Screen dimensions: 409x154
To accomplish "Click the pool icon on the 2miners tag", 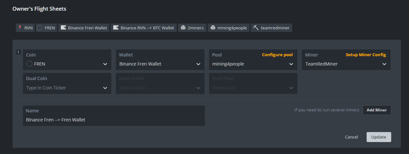I will pos(183,28).
